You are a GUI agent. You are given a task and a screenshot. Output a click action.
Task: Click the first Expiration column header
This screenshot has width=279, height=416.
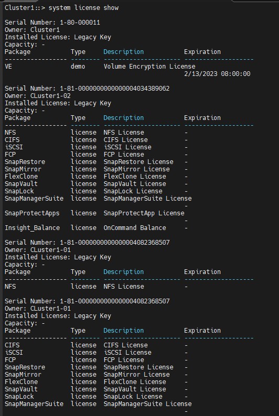[203, 52]
